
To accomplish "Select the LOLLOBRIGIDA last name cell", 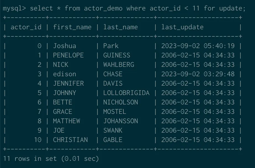I will click(126, 93).
